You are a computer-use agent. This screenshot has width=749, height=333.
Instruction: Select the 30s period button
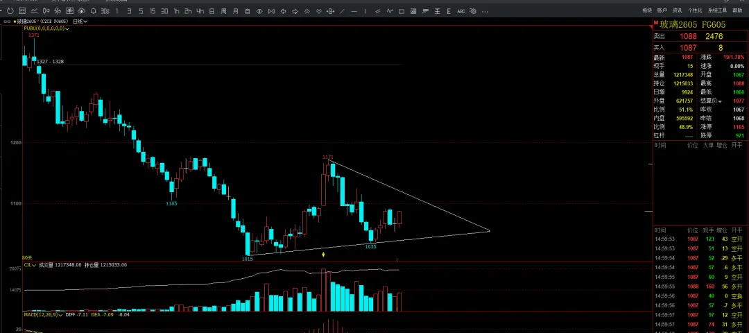pyautogui.click(x=105, y=10)
